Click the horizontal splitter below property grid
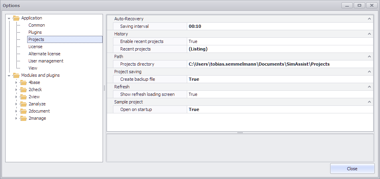 (x=240, y=132)
